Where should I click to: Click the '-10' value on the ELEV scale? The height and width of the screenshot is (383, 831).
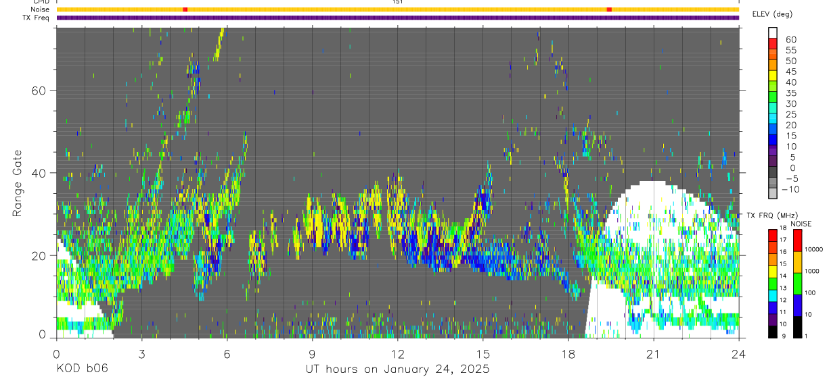789,189
